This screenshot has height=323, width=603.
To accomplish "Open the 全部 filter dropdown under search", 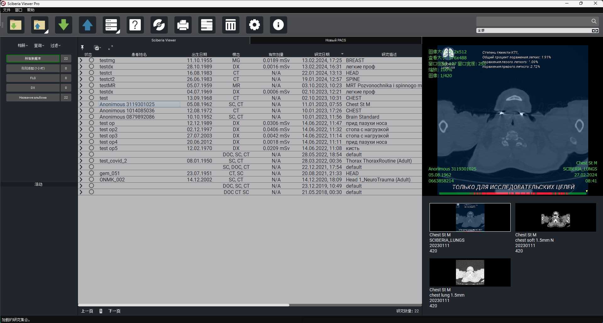I will (x=538, y=30).
